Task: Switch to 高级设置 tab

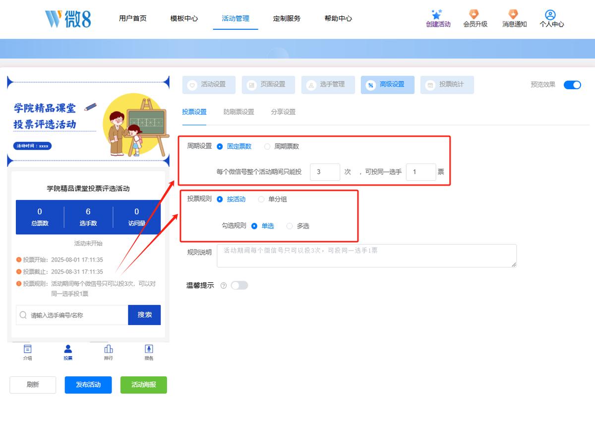Action: point(388,85)
